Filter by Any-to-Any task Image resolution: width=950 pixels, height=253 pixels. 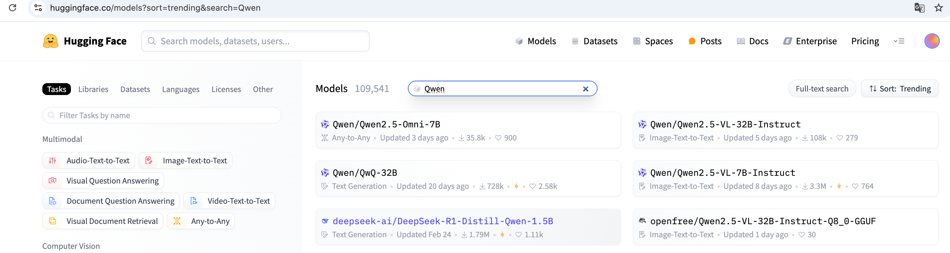tap(201, 221)
